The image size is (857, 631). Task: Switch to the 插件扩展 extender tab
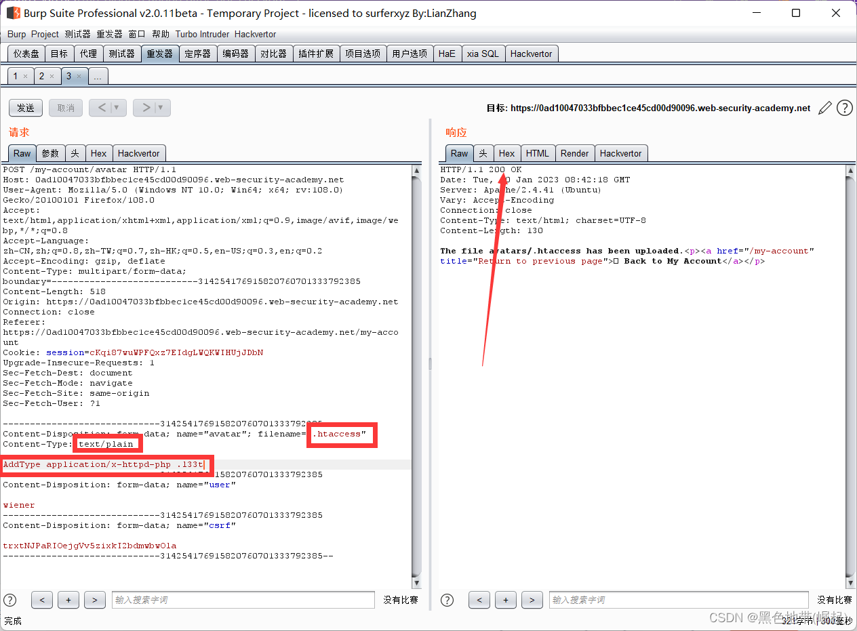[316, 54]
